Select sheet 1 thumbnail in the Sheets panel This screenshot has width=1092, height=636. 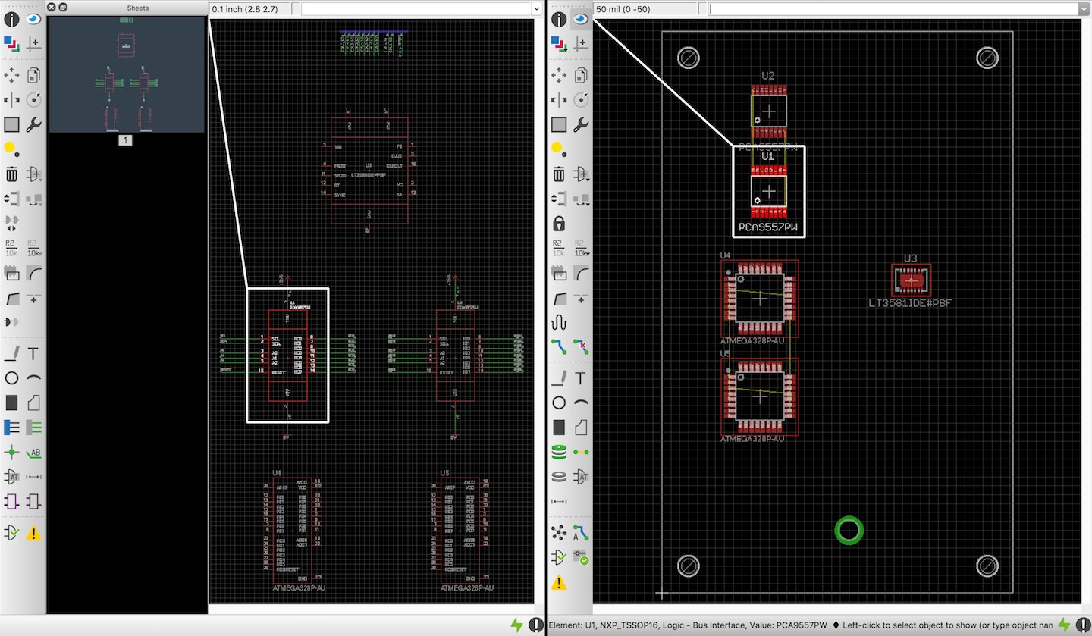[x=127, y=74]
